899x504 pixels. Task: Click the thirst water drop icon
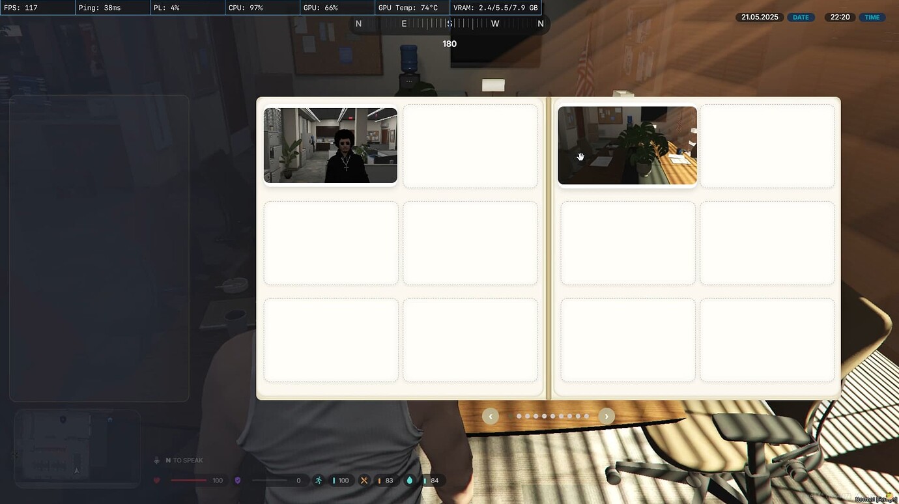[410, 481]
